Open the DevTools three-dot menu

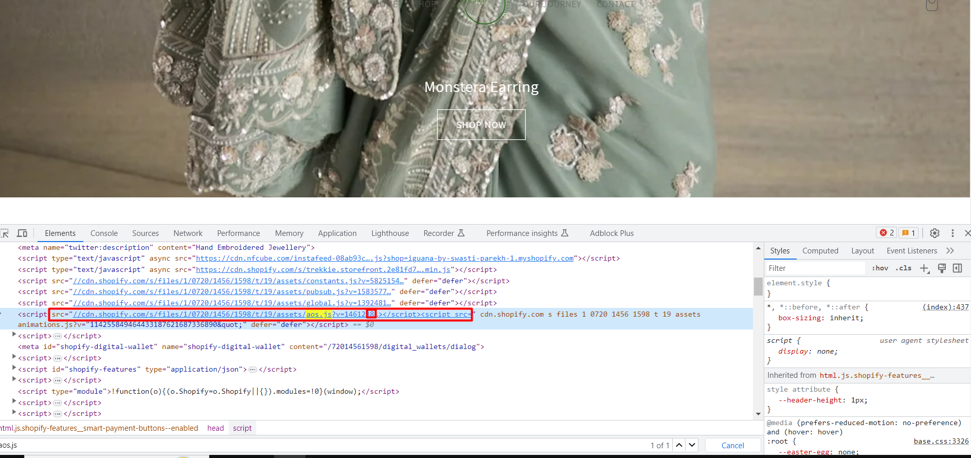click(x=952, y=233)
